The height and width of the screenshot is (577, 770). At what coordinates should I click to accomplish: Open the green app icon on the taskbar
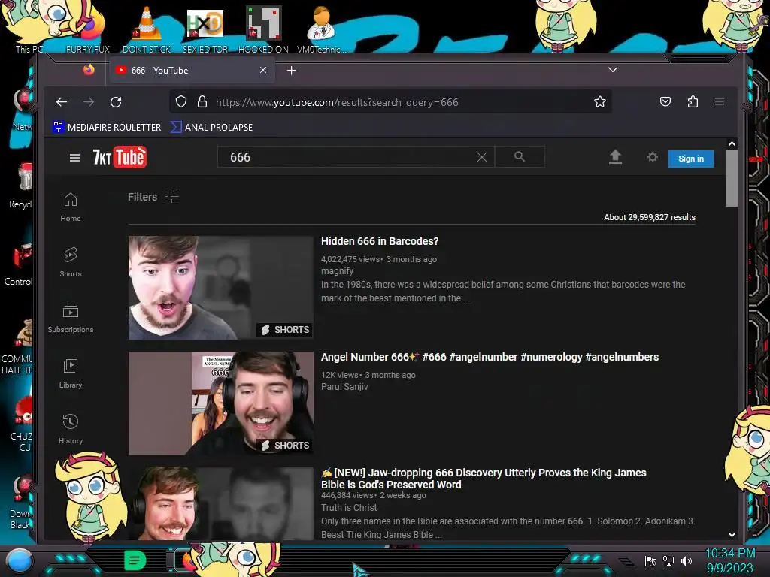coord(135,560)
